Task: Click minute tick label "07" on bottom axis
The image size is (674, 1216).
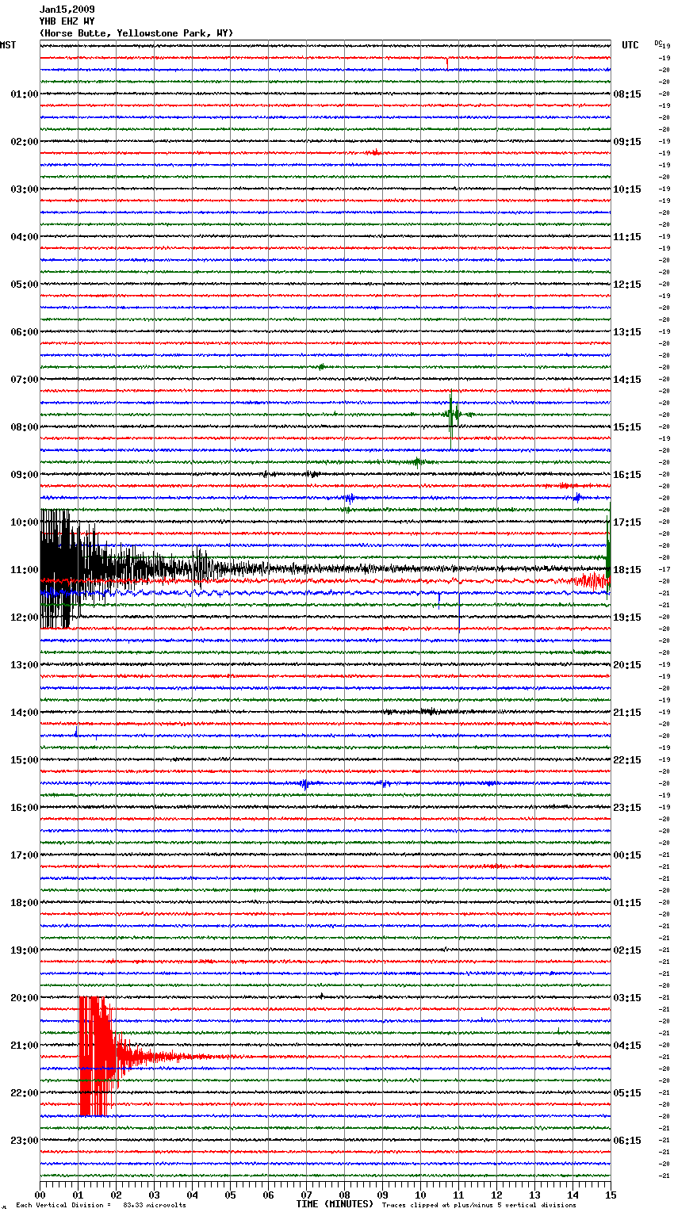Action: (306, 1195)
